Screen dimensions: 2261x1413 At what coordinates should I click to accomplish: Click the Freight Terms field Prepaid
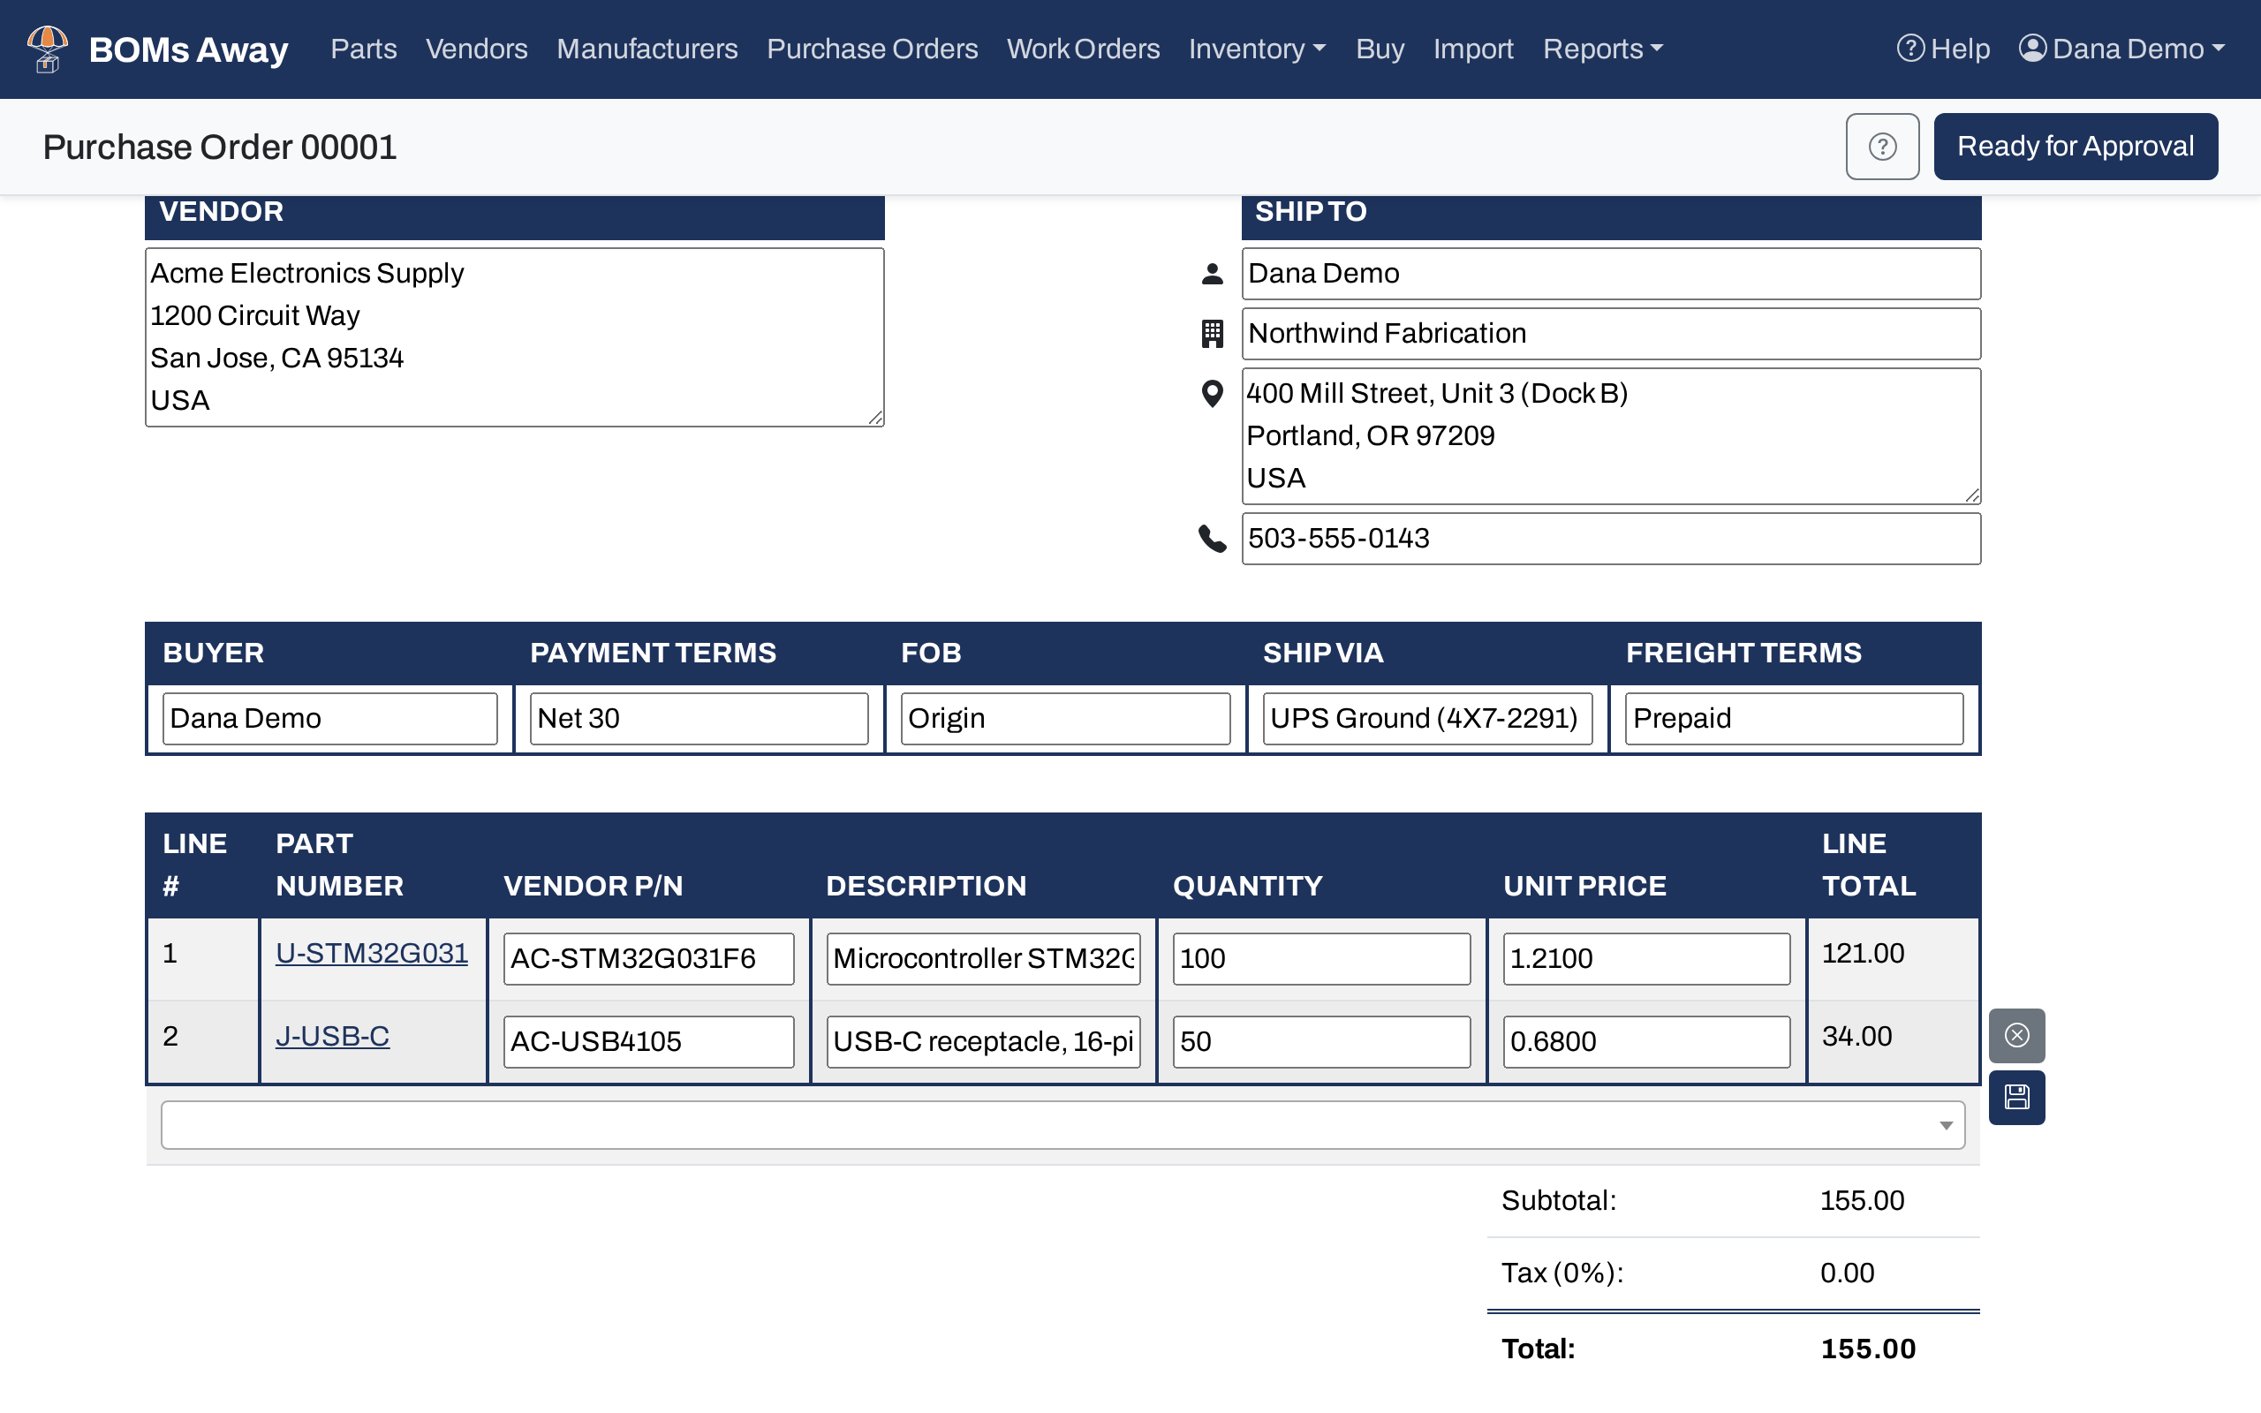tap(1794, 719)
